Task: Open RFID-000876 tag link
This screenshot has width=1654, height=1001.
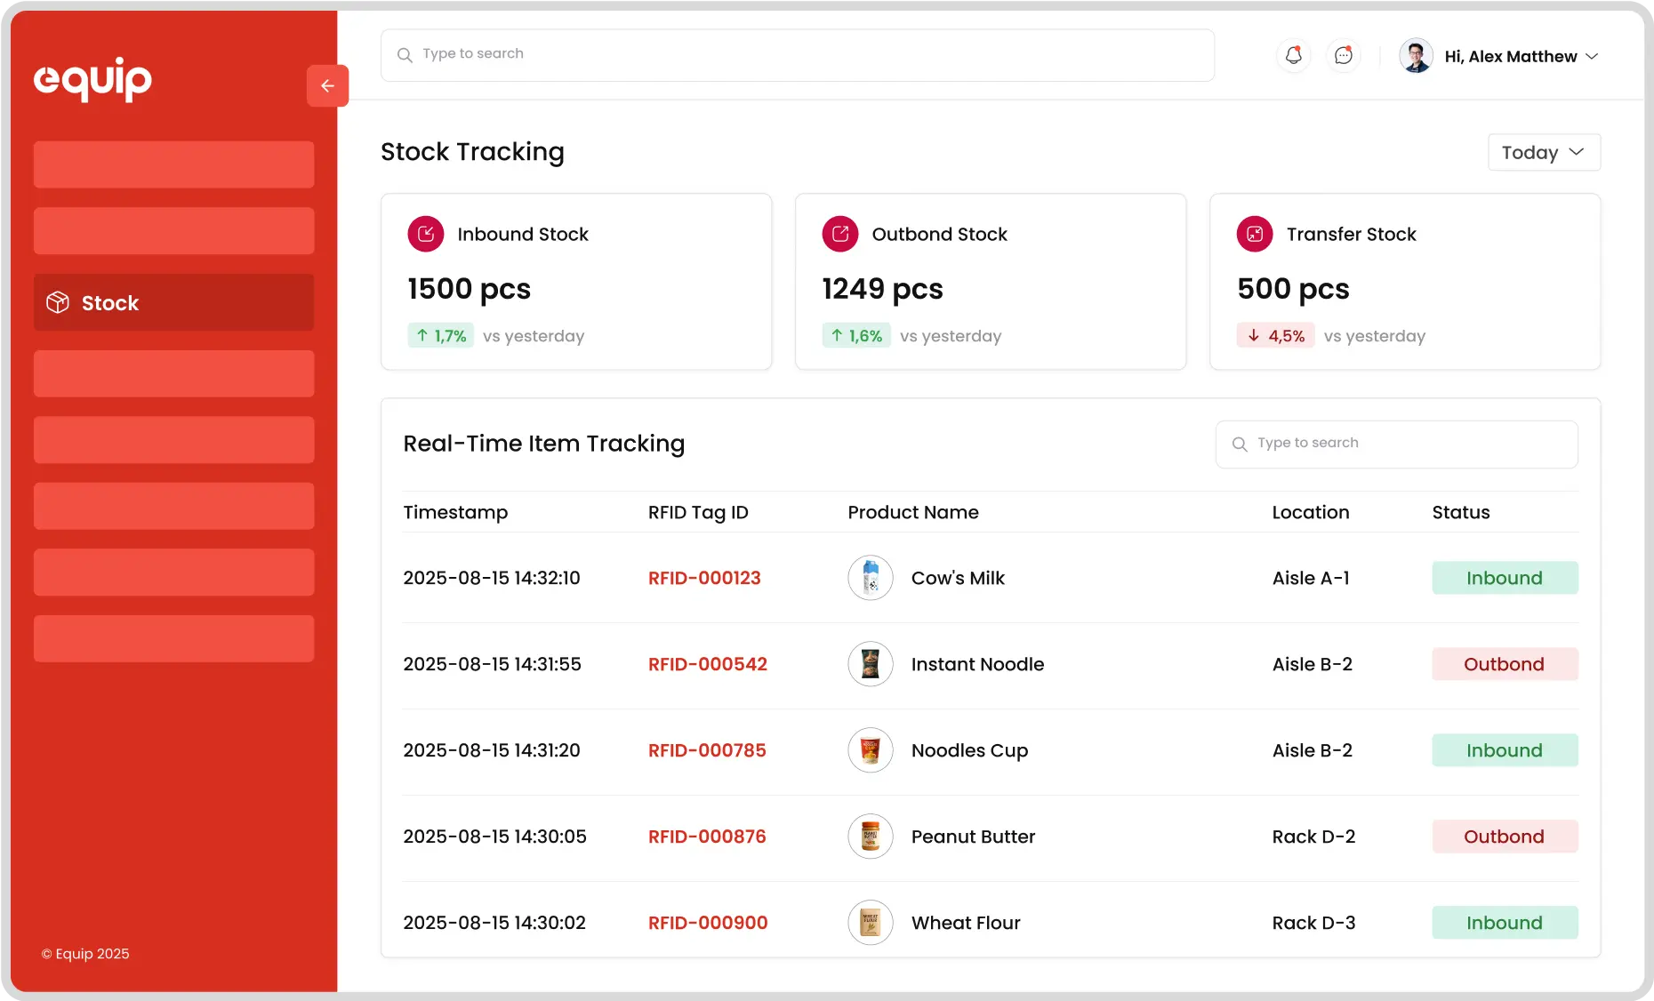Action: (707, 837)
